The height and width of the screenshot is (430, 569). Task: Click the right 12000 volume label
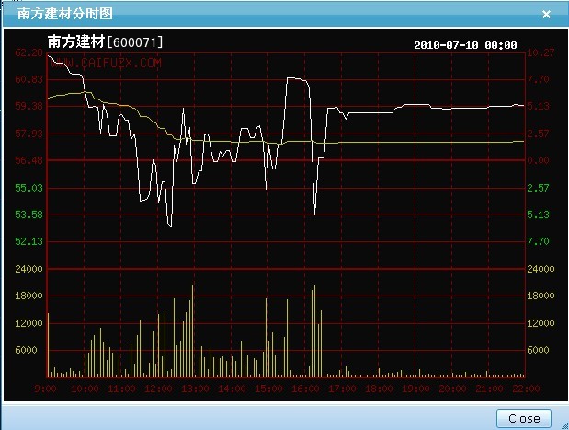[x=541, y=323]
